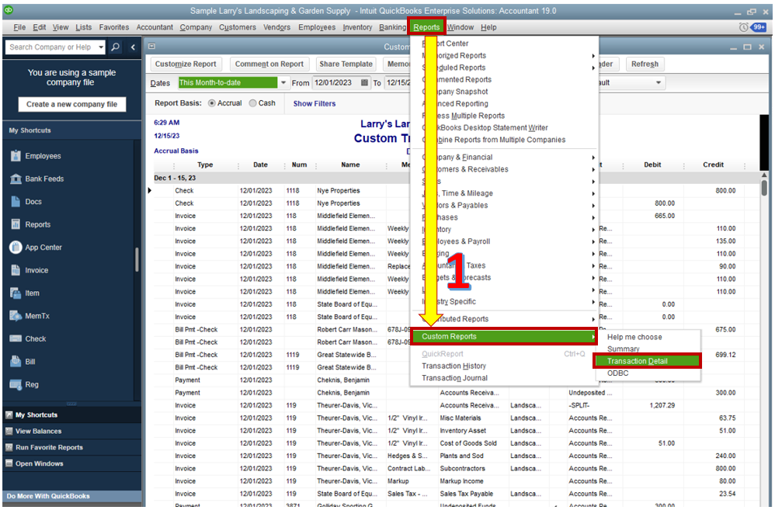
Task: Click the Refresh button
Action: click(x=645, y=64)
